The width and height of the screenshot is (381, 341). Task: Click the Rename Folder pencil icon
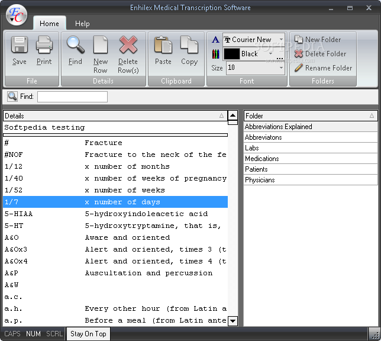(x=299, y=67)
